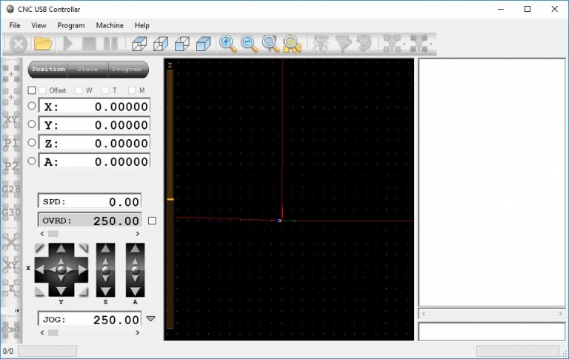The height and width of the screenshot is (359, 569).
Task: Select the solid blue cube perspective view
Action: point(204,44)
